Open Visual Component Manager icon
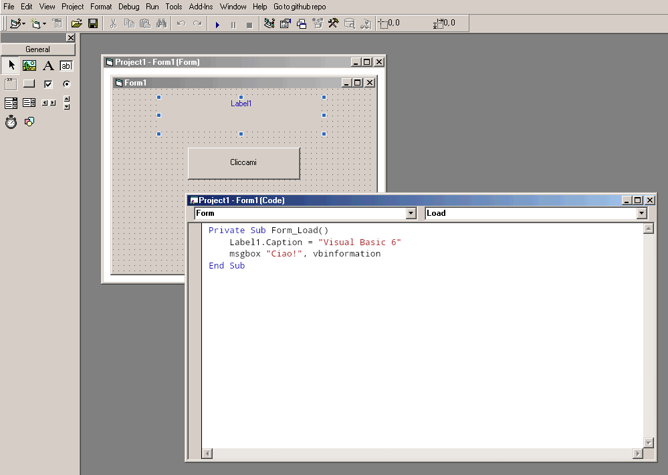Screen dimensions: 668x475 coord(366,23)
